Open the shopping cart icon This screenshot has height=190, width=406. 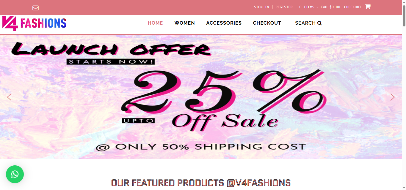click(368, 6)
